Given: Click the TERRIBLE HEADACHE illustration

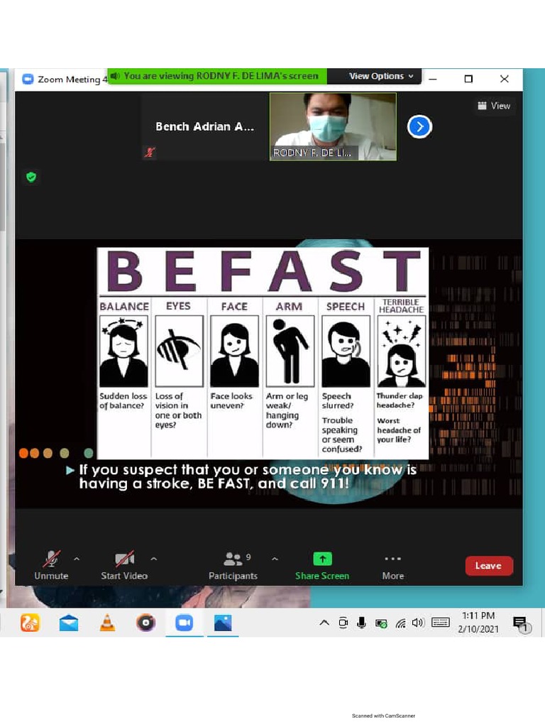Looking at the screenshot, I should point(402,351).
